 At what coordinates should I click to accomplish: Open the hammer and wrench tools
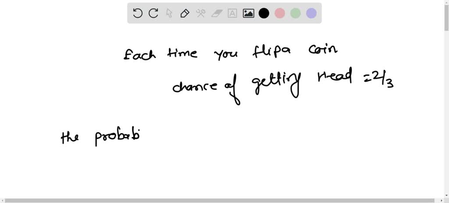tap(201, 13)
